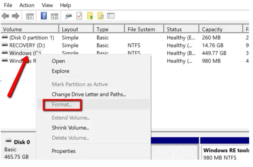Open the File menu
253x167 pixels.
(8, 5)
